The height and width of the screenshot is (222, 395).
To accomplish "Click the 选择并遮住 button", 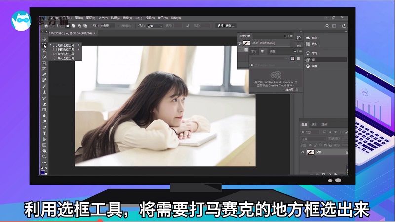I will click(226, 26).
